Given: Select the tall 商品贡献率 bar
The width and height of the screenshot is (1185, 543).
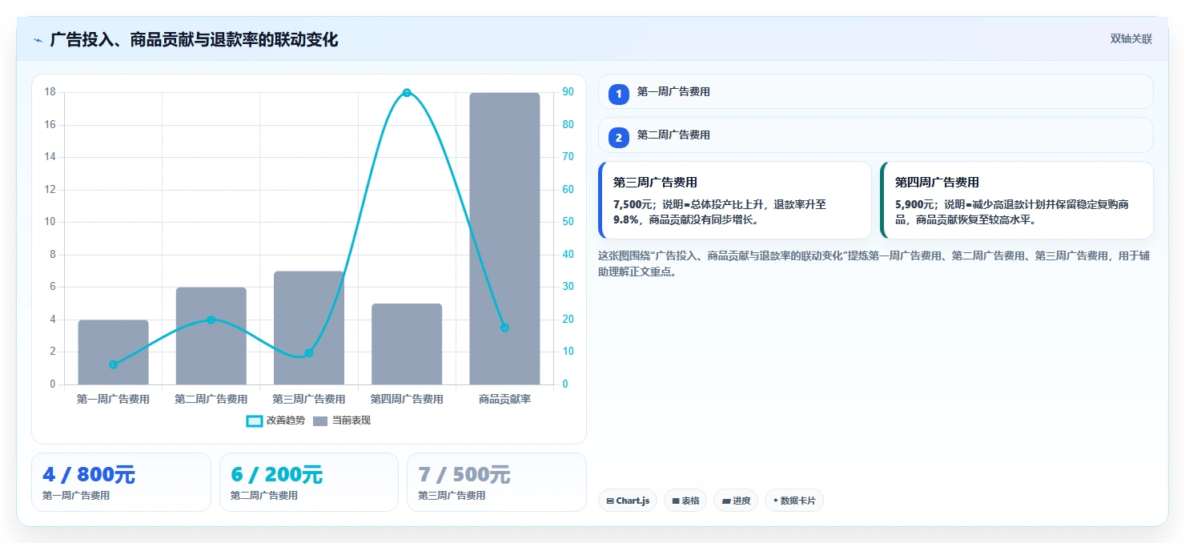Looking at the screenshot, I should pyautogui.click(x=504, y=239).
